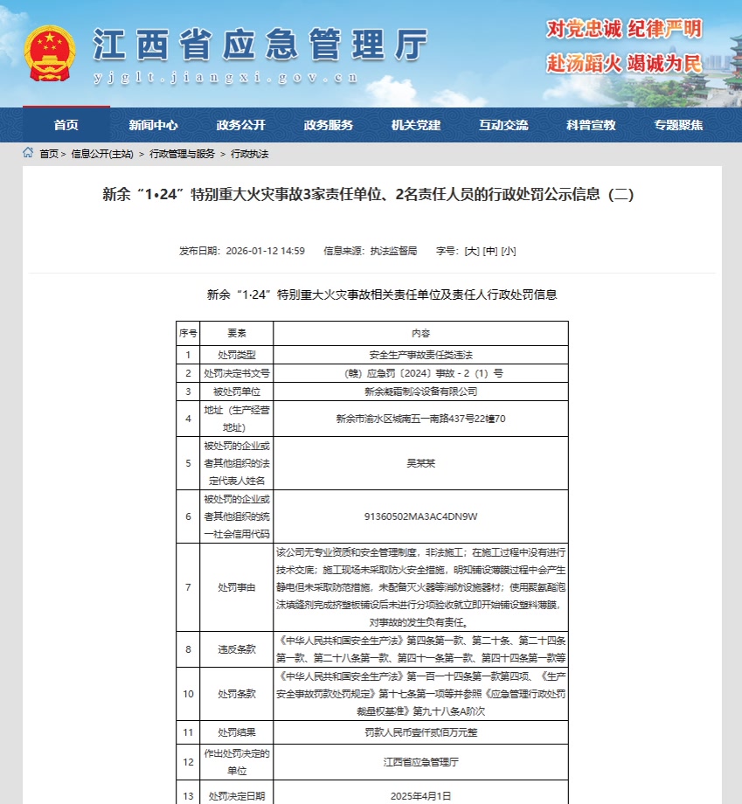Click the 行政管理与服务 breadcrumb link
The width and height of the screenshot is (742, 804).
coord(182,154)
